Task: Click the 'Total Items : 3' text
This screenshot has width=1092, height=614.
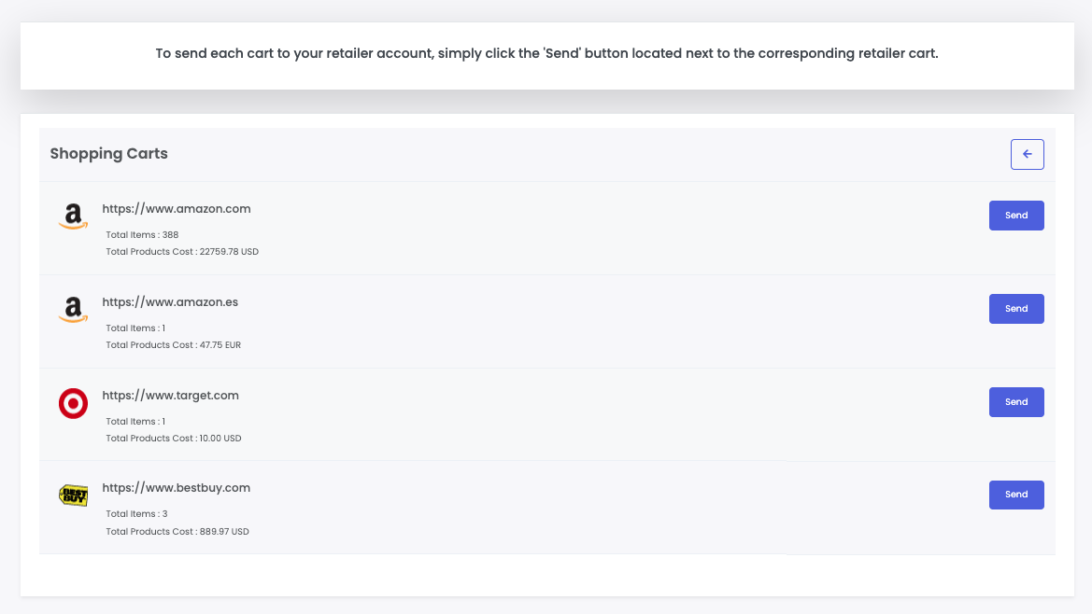Action: pos(136,514)
